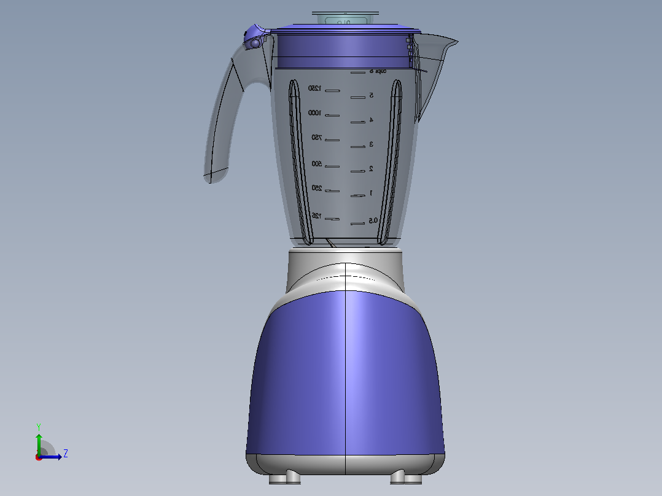Click the blue Z axis arrow
Screen dimensions: 662x496
tap(52, 457)
